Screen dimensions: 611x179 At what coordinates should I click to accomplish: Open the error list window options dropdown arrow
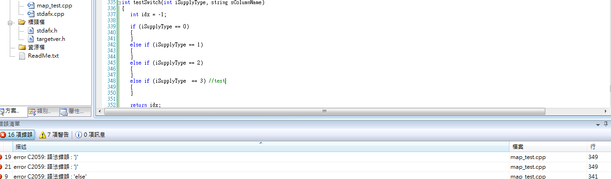click(598, 124)
